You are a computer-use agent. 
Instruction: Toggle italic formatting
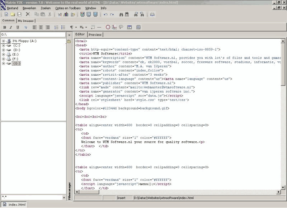point(11,27)
